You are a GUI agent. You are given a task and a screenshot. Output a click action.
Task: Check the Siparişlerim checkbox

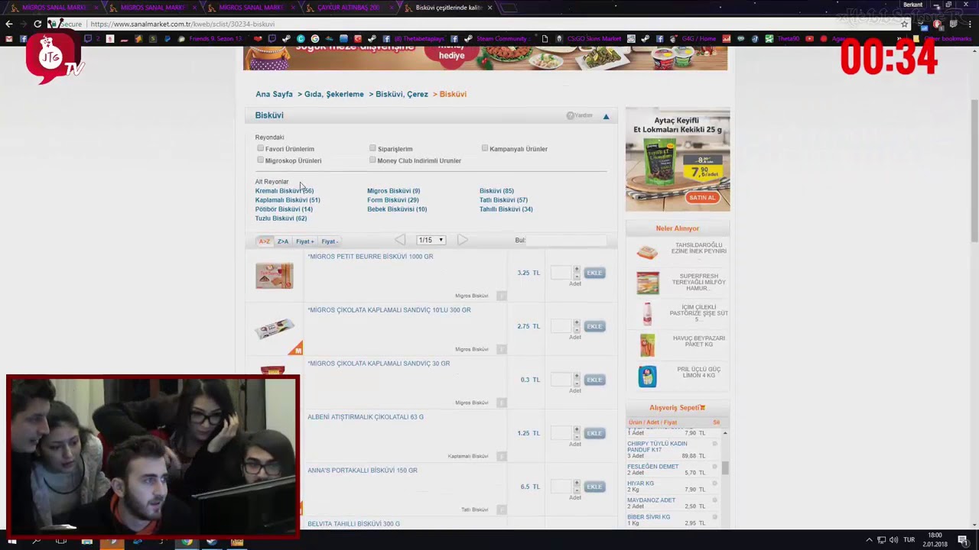(x=372, y=148)
